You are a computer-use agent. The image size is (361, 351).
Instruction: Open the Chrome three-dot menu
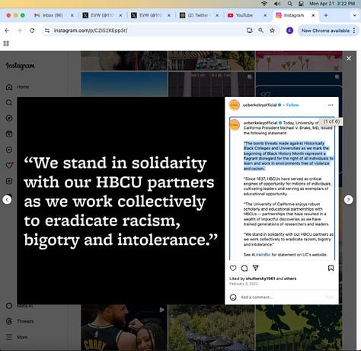pos(354,31)
